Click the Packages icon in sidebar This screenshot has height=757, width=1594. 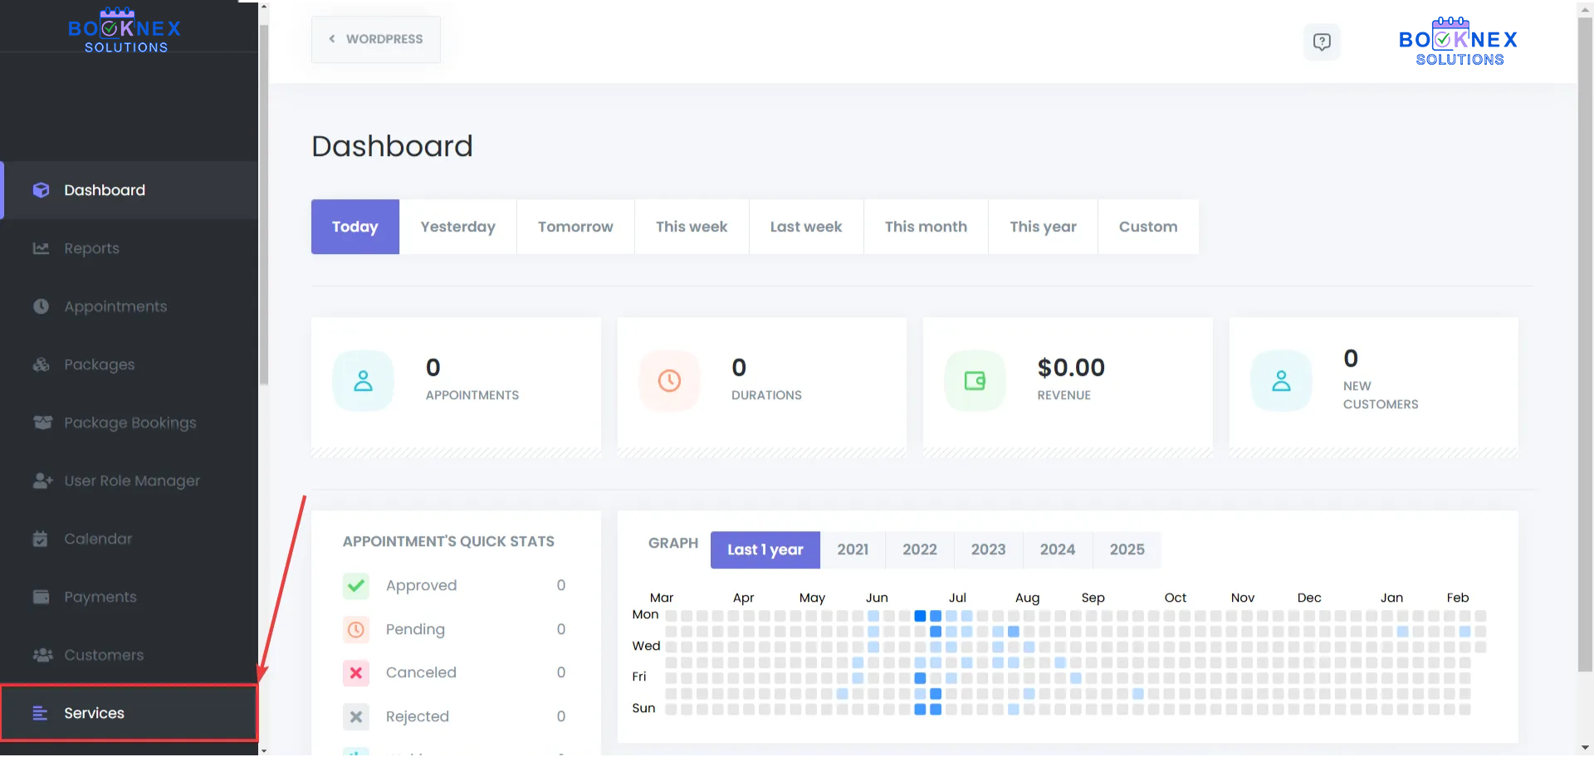click(x=41, y=364)
